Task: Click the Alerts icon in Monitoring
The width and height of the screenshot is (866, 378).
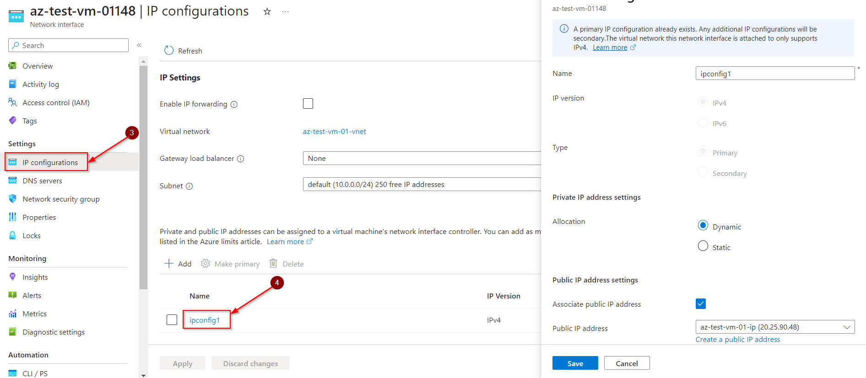Action: pyautogui.click(x=13, y=295)
